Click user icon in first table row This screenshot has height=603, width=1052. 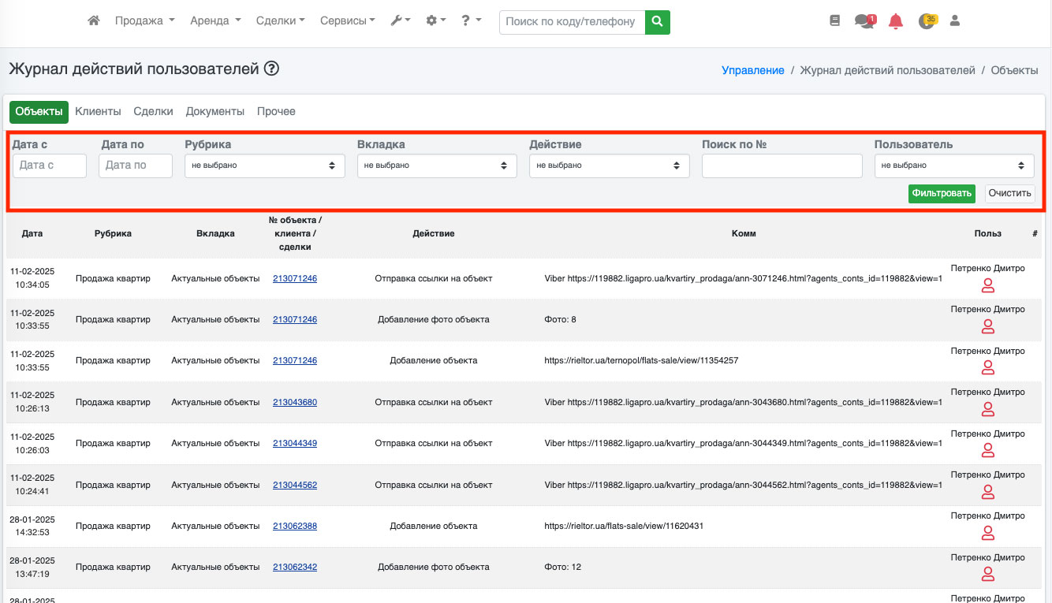click(x=987, y=285)
